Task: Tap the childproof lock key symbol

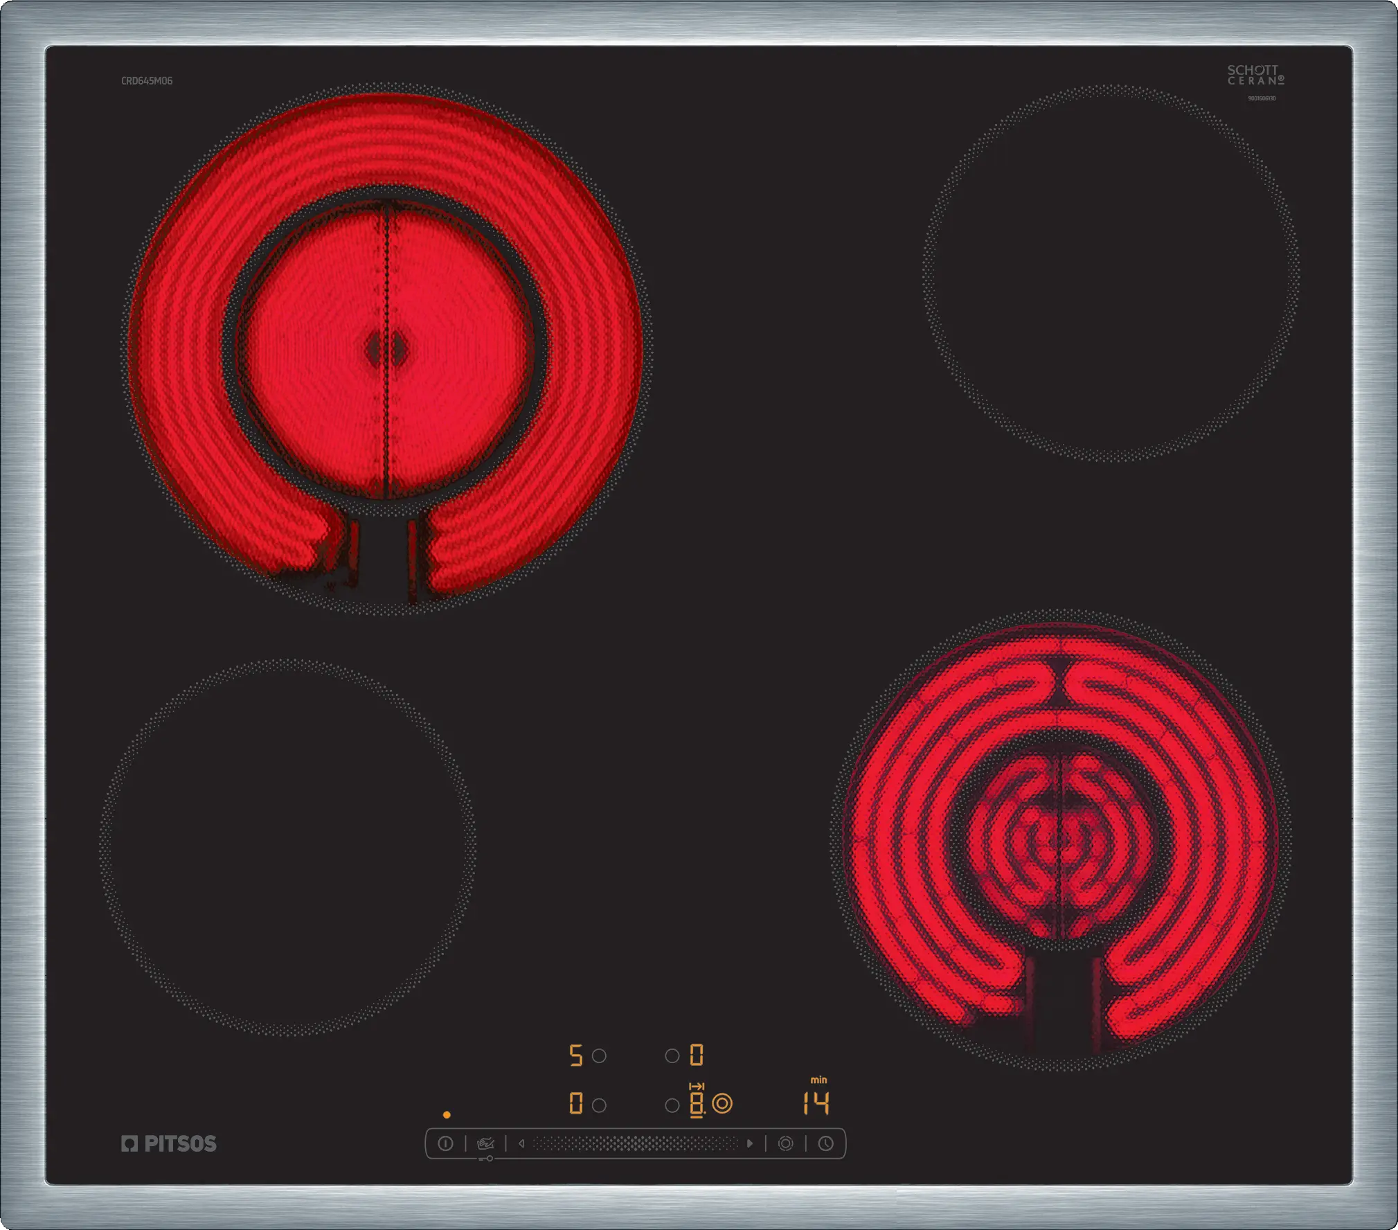Action: tap(485, 1159)
